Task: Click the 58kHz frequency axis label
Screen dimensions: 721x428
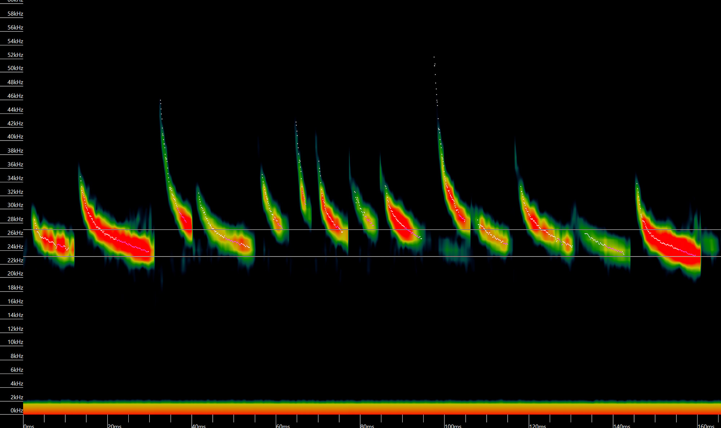Action: pos(15,14)
